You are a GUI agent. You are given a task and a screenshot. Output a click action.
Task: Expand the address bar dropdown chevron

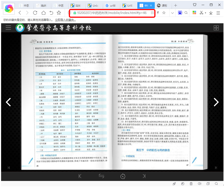172,13
